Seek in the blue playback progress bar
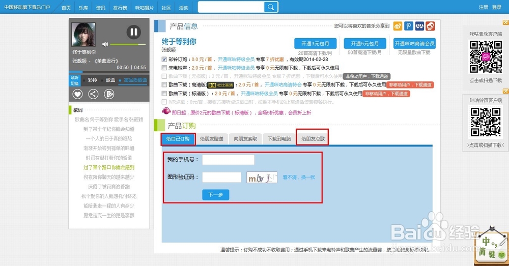Viewport: 509px width, 266px height. [109, 72]
